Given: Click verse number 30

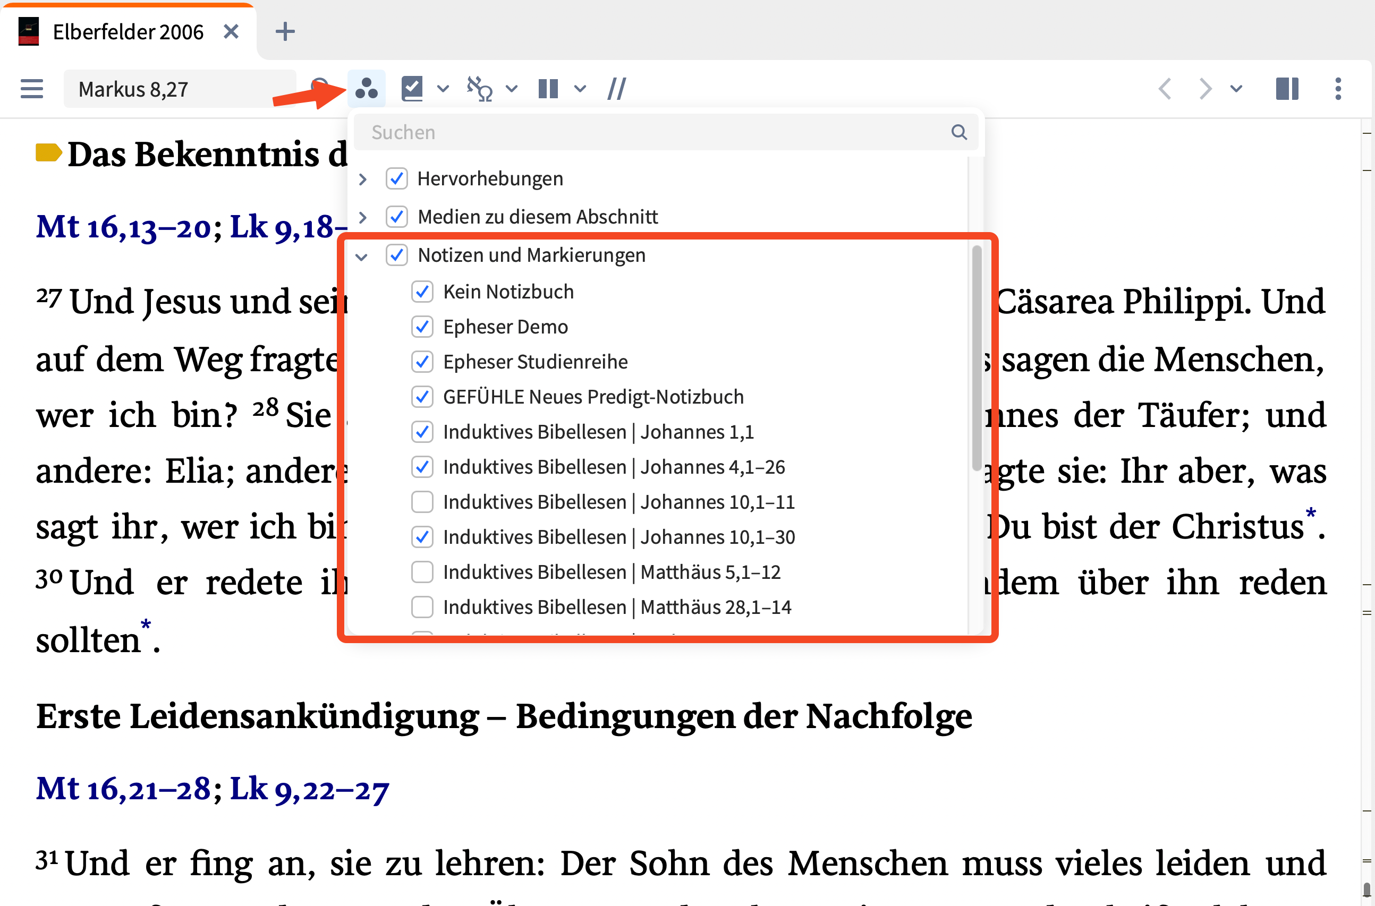Looking at the screenshot, I should click(49, 578).
